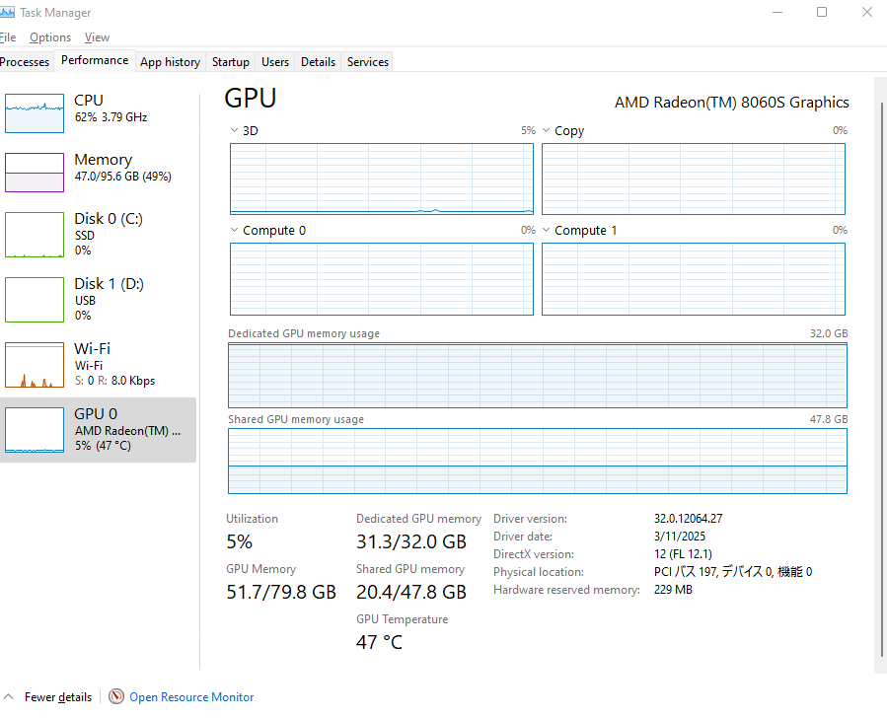This screenshot has height=718, width=887.
Task: Switch to the Services tab
Action: click(x=368, y=61)
